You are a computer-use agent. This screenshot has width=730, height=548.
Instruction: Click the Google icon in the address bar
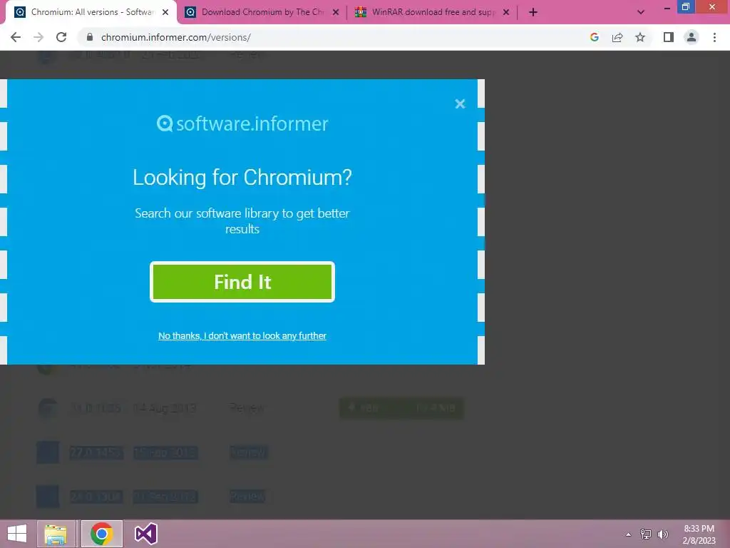point(594,37)
